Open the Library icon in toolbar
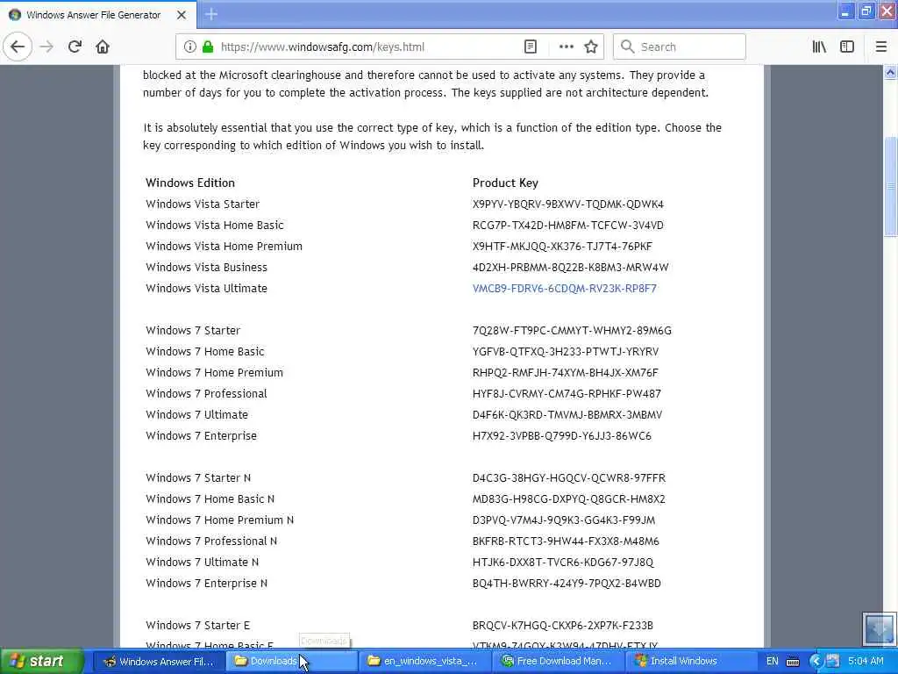This screenshot has width=898, height=674. click(x=819, y=47)
